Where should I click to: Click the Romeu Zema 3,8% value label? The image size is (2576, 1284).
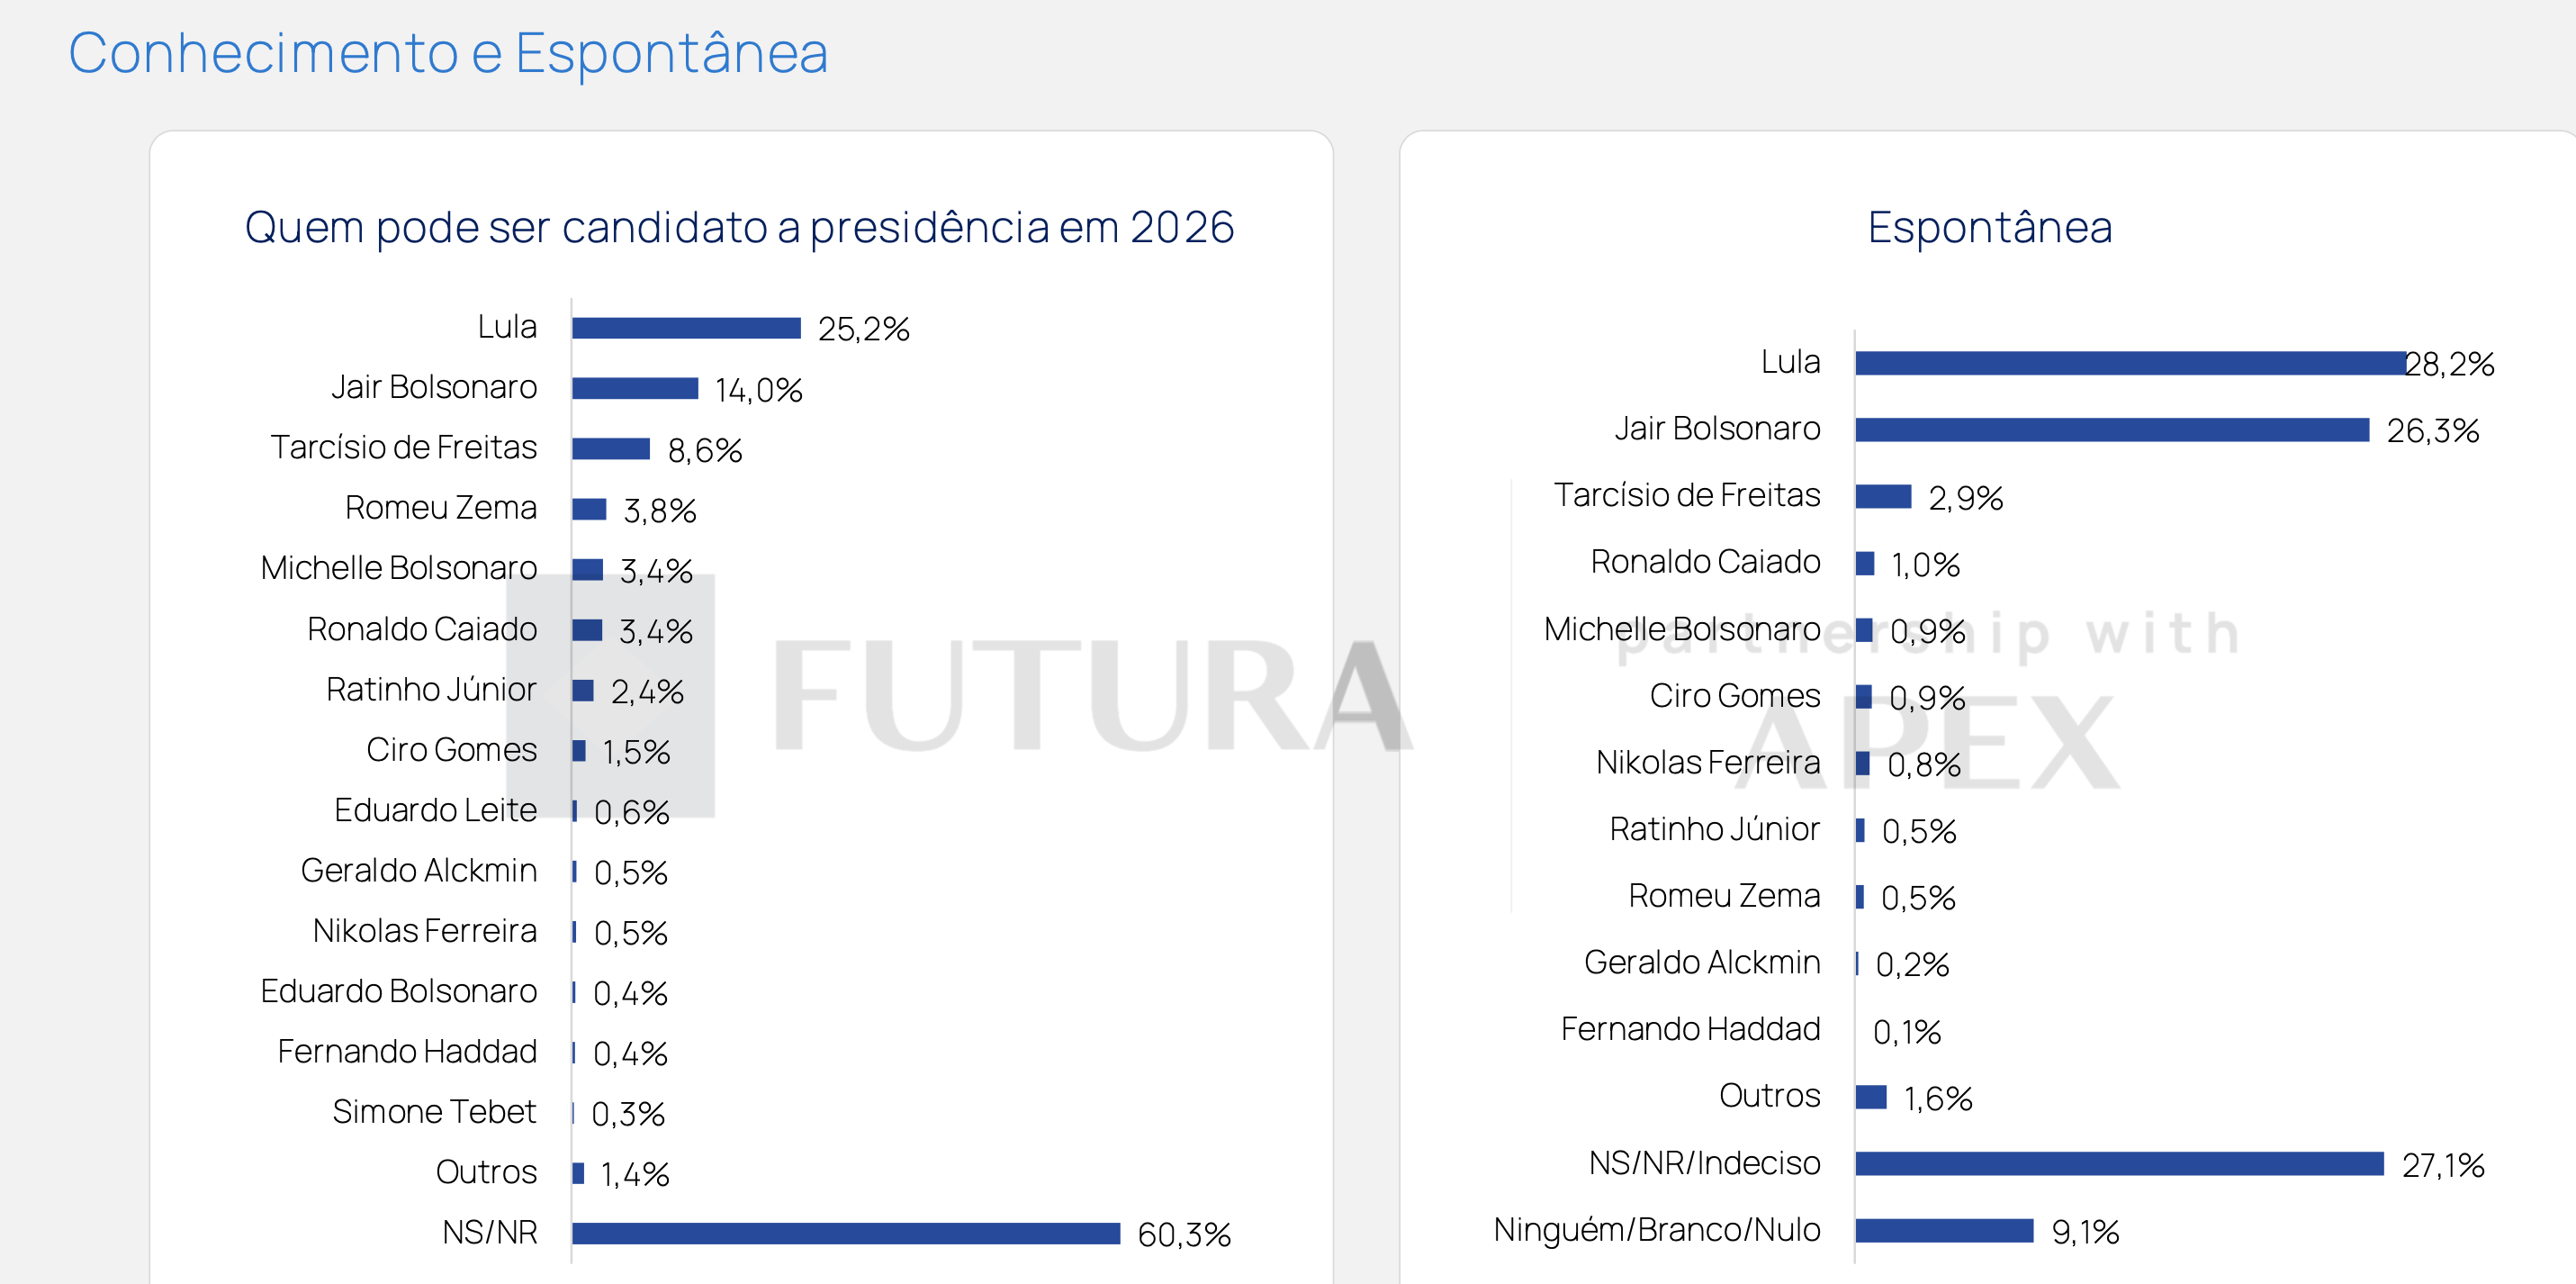(x=659, y=511)
